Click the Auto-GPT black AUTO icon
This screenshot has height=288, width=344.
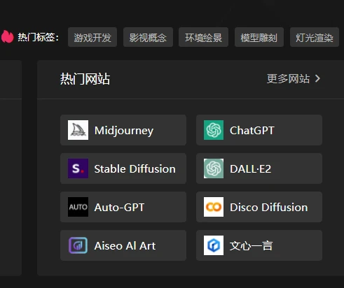click(x=78, y=207)
